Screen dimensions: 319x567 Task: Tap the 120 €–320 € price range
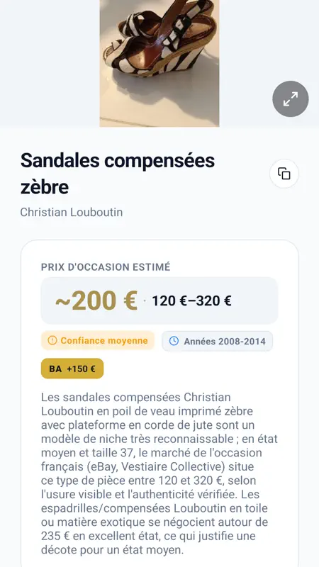coord(191,301)
